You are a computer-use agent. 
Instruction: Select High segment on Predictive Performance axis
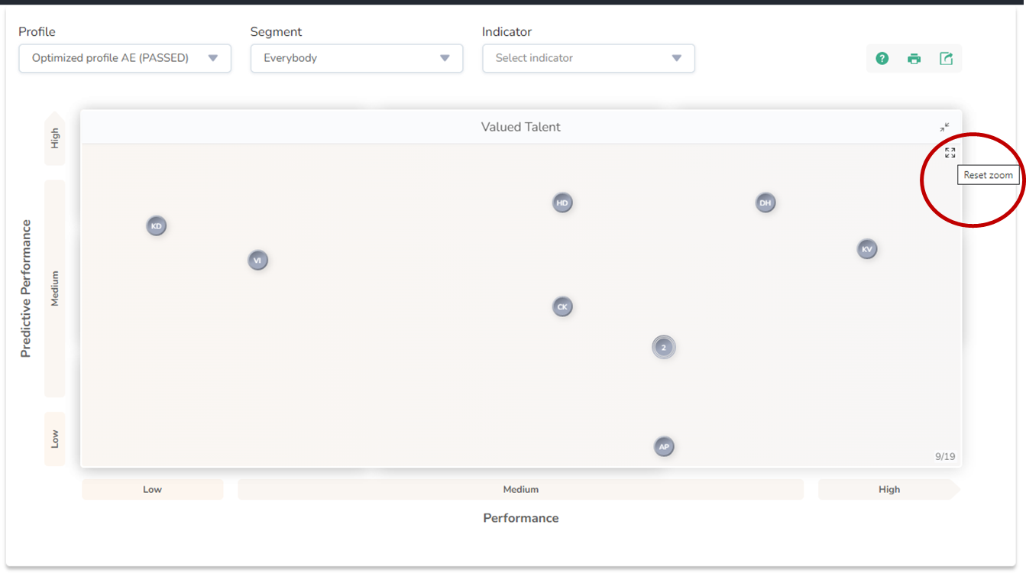pos(55,138)
